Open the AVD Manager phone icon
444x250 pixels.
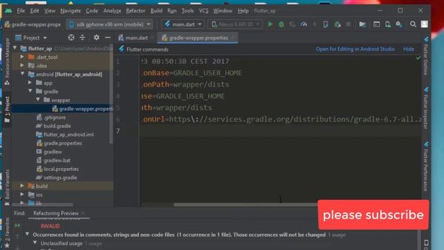click(x=388, y=24)
